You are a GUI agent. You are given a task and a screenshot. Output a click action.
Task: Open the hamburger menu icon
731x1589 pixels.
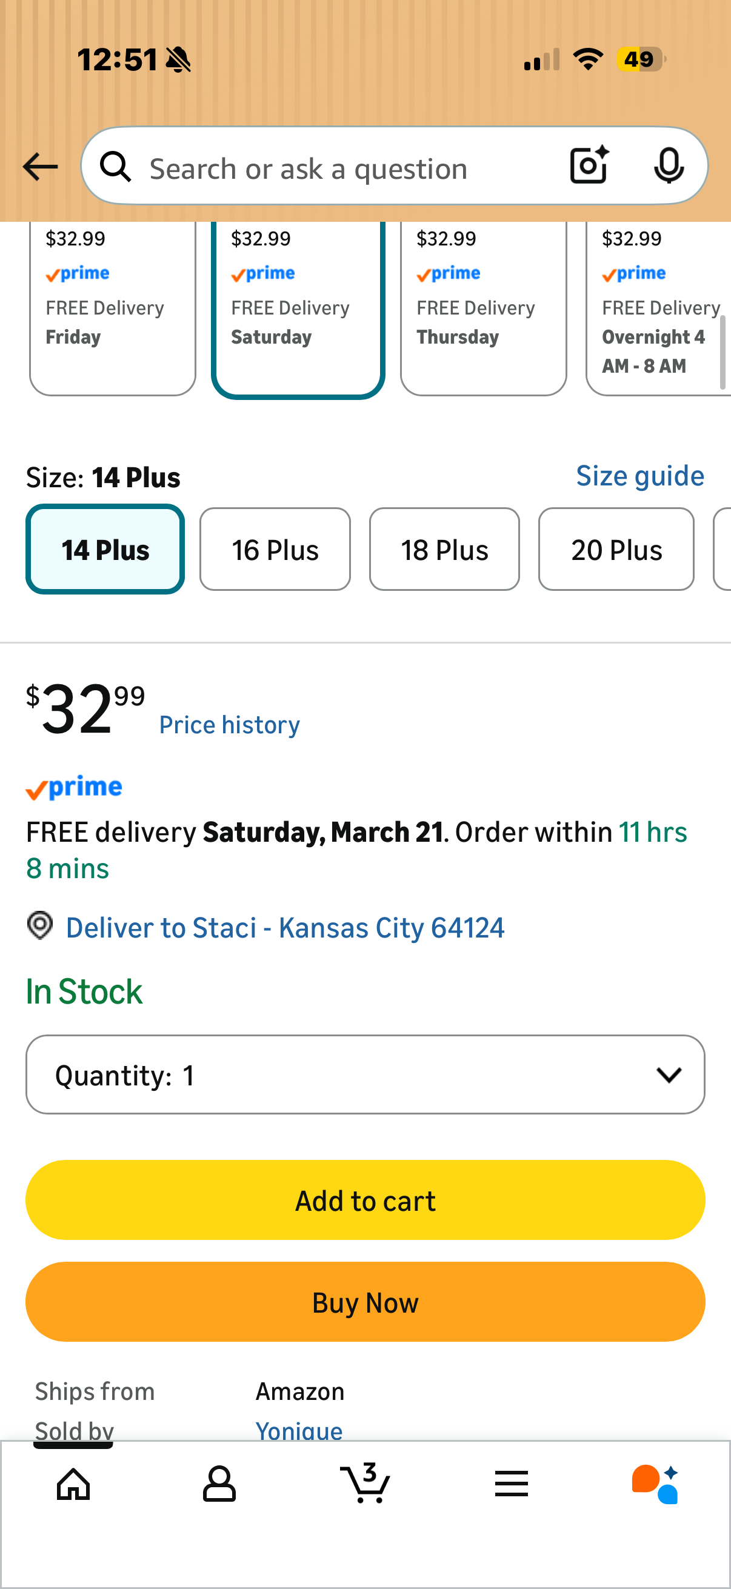tap(512, 1484)
